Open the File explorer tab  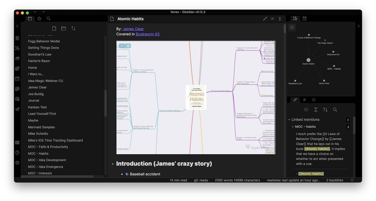(30, 19)
